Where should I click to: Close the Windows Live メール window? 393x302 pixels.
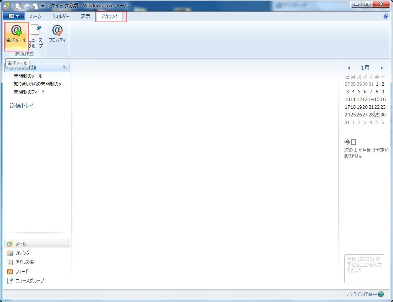(x=381, y=4)
